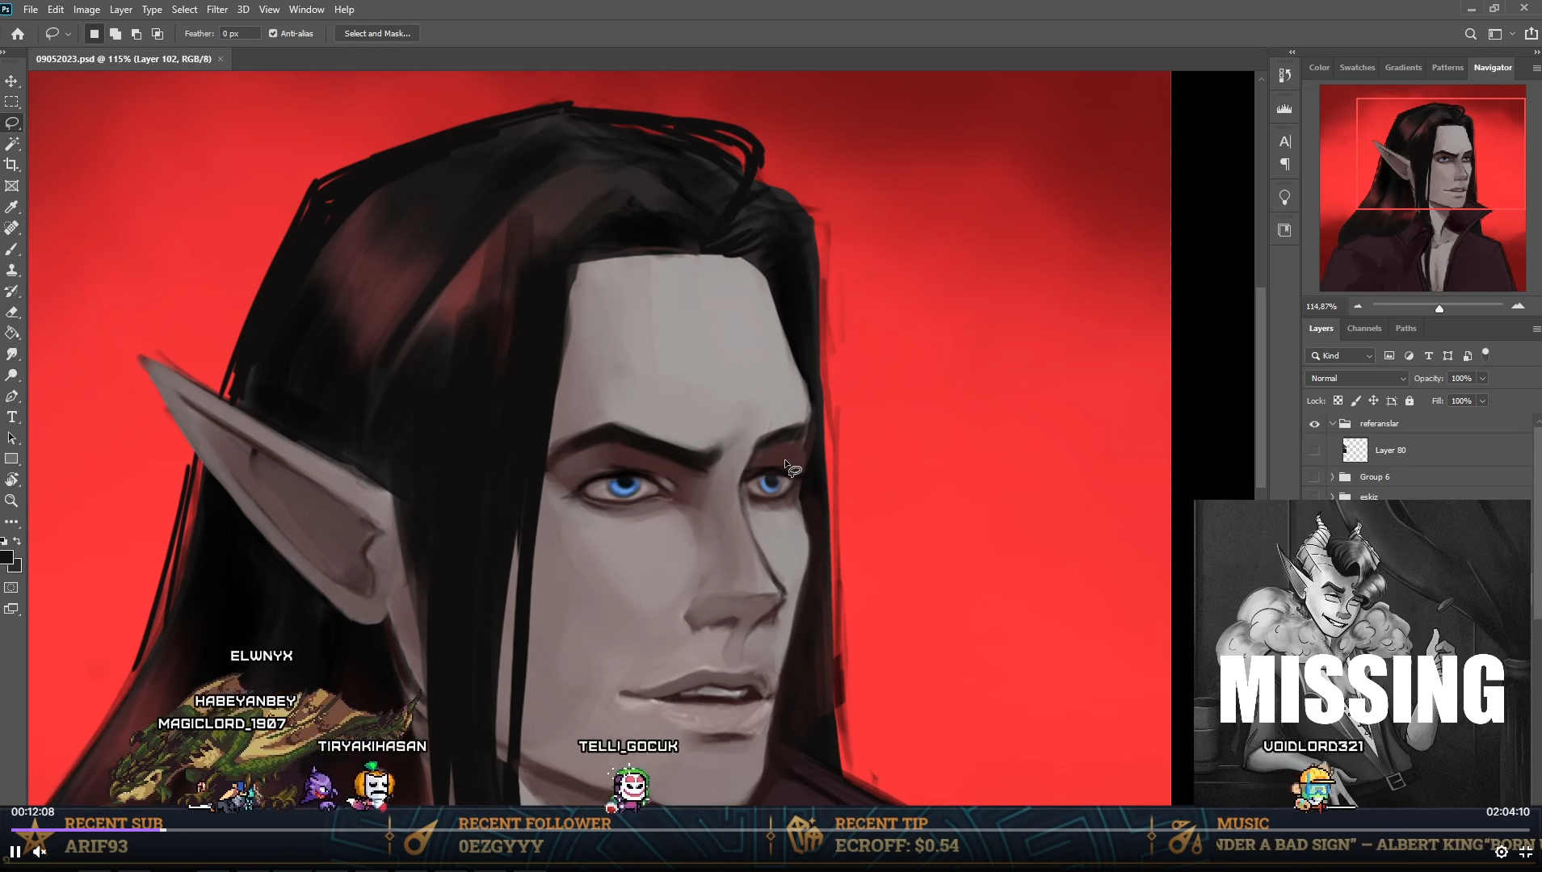Image resolution: width=1542 pixels, height=872 pixels.
Task: Pause the video playback
Action: [x=15, y=852]
